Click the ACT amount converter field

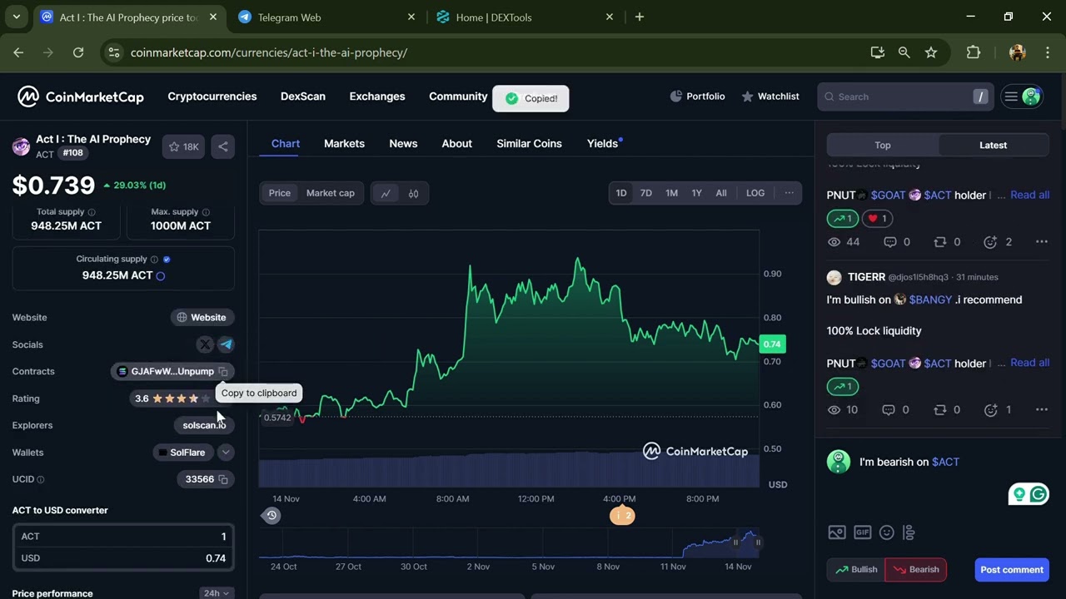pyautogui.click(x=123, y=537)
